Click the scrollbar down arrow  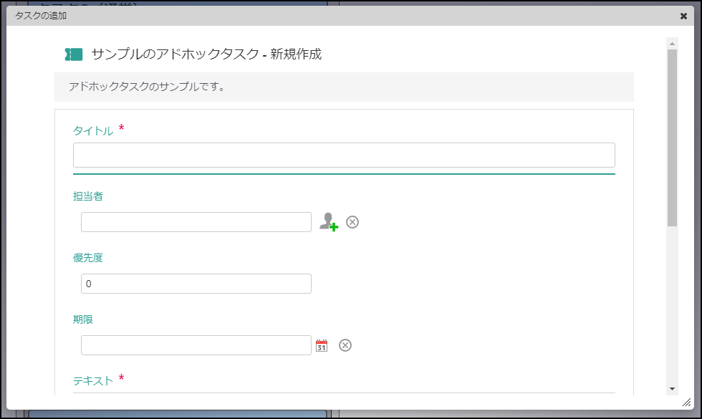[672, 388]
